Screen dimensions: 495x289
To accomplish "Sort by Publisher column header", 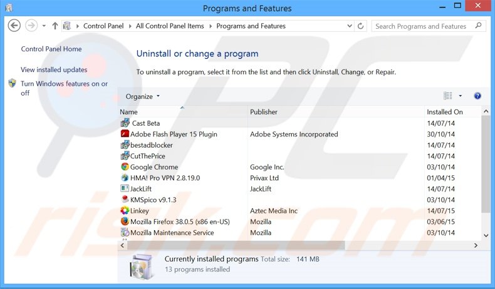I will click(x=264, y=112).
